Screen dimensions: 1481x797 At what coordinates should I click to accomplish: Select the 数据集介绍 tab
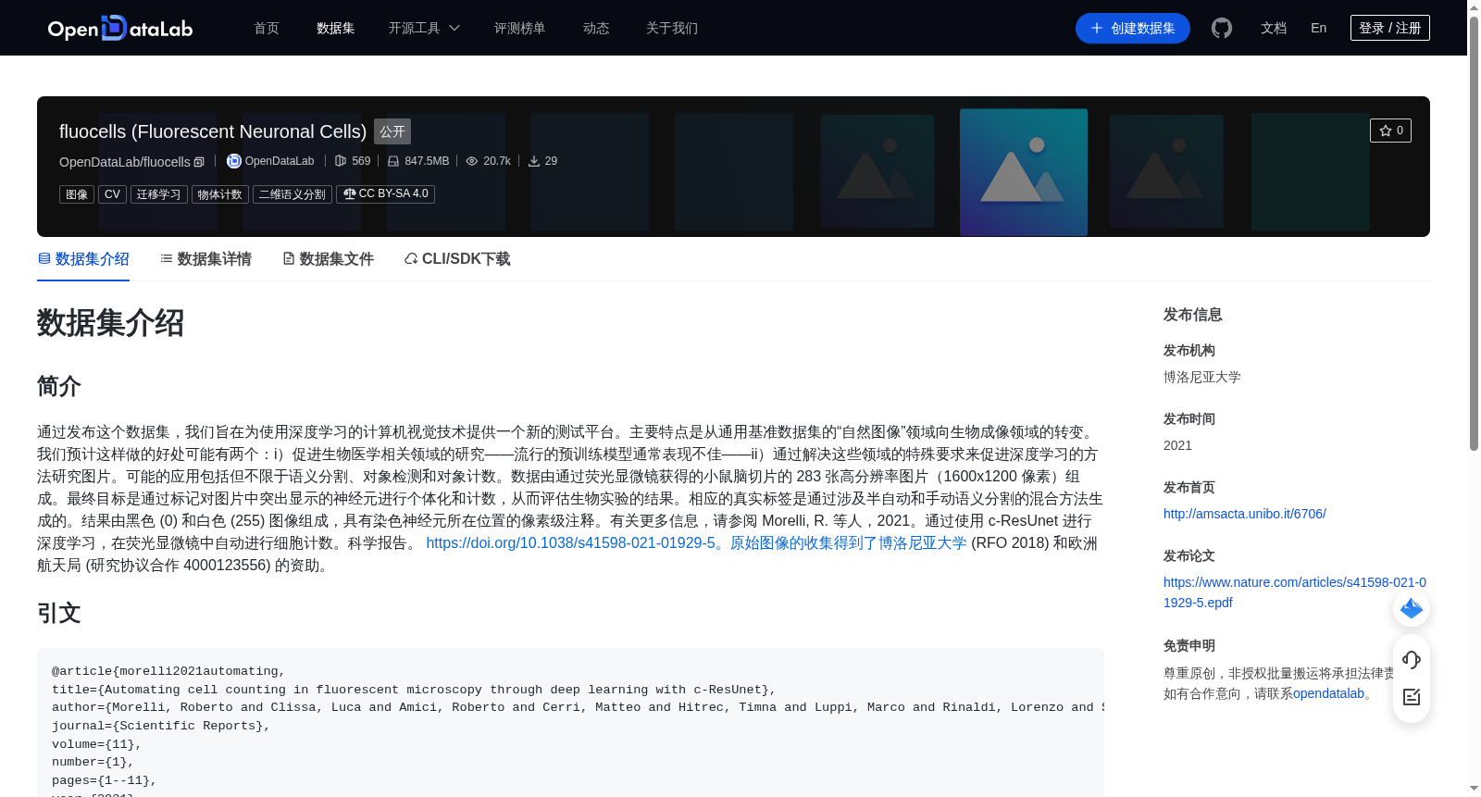[x=83, y=259]
